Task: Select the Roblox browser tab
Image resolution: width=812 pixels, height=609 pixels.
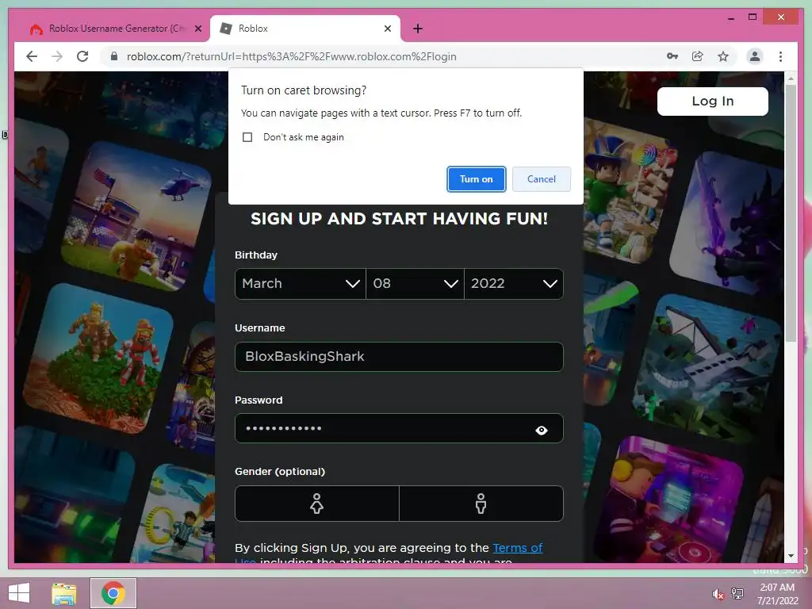Action: tap(304, 29)
